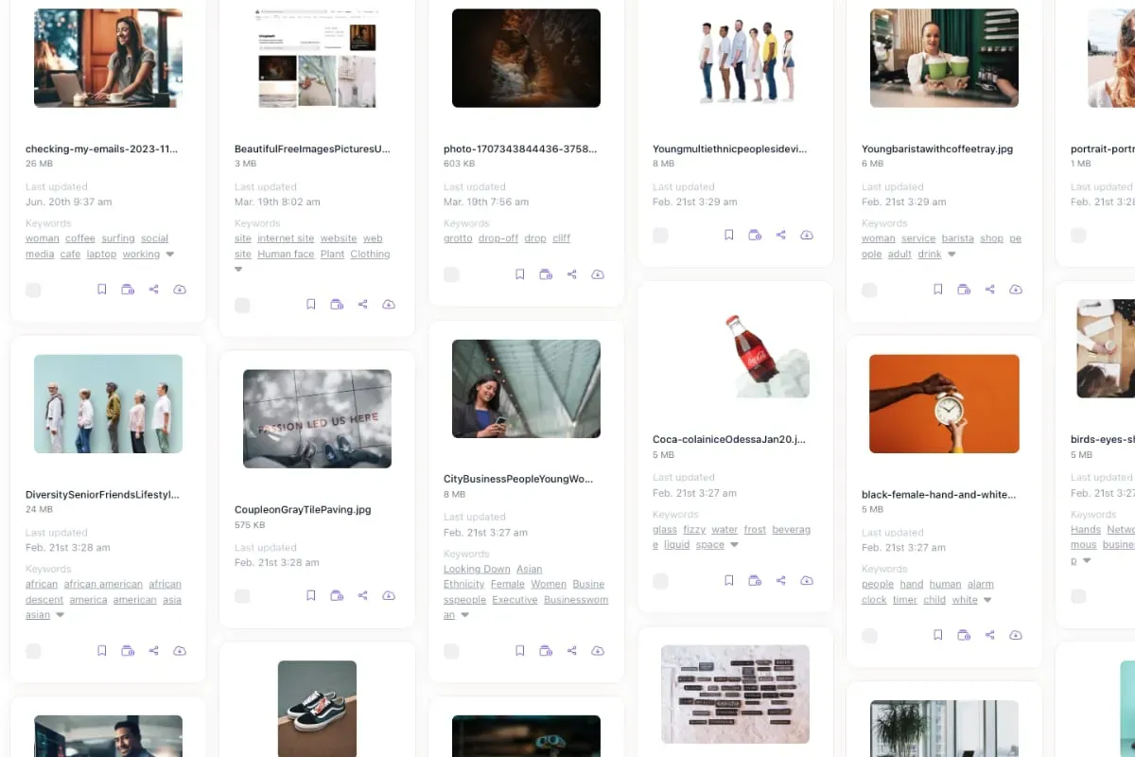Image resolution: width=1135 pixels, height=757 pixels.
Task: Add BeautifulFreeImagesPictures asset to a collection
Action: [x=337, y=305]
